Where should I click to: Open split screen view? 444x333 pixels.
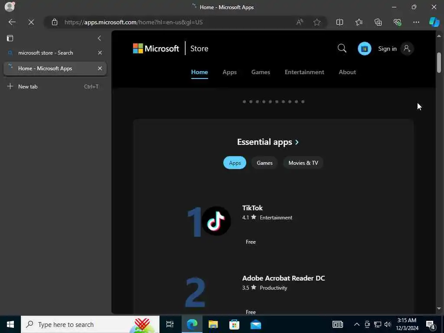[340, 22]
